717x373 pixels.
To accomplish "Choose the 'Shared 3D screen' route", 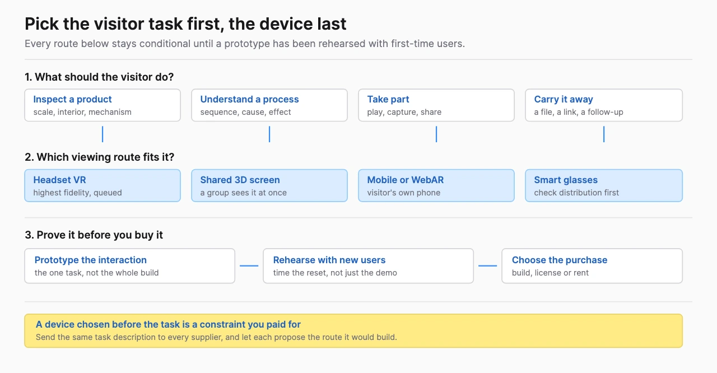I will coord(269,185).
